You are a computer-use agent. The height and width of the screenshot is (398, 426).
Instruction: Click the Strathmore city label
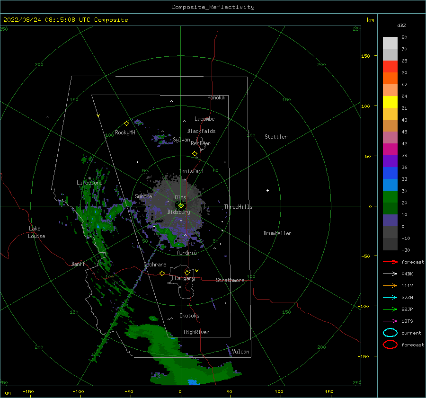coord(230,280)
